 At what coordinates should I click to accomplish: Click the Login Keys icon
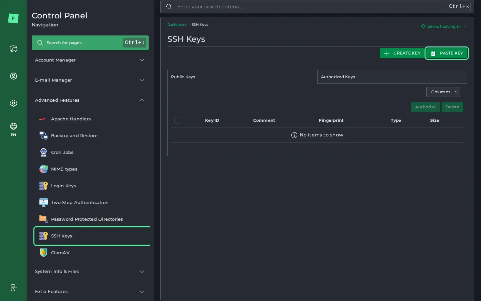43,186
